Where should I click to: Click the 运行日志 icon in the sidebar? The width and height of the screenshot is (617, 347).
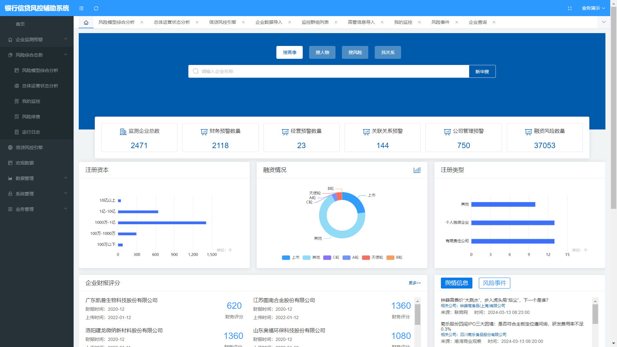point(17,132)
